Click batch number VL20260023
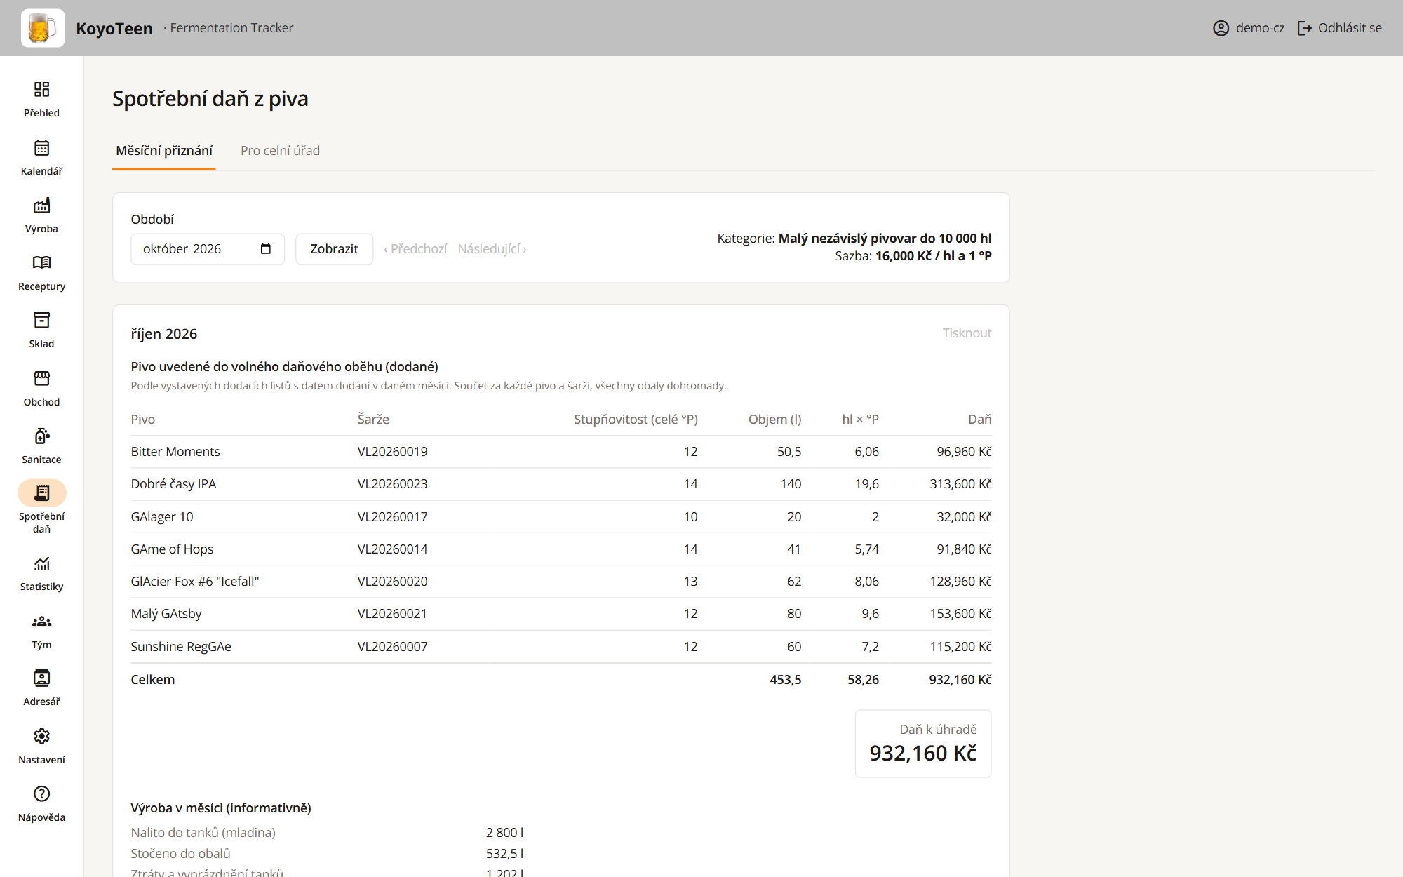Image resolution: width=1403 pixels, height=877 pixels. click(393, 484)
